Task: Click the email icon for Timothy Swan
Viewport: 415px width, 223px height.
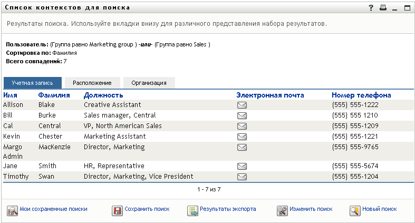Action: tap(242, 177)
